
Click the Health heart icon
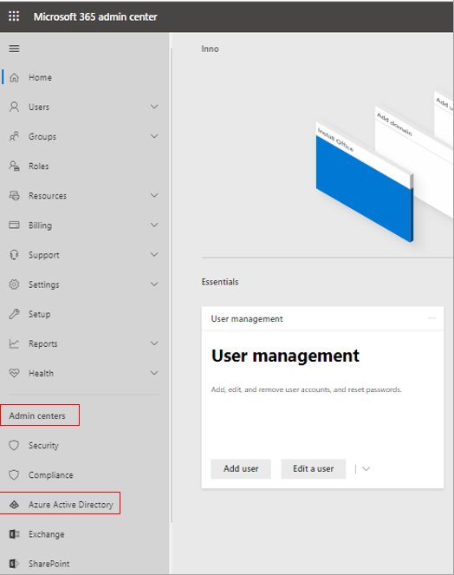click(14, 373)
